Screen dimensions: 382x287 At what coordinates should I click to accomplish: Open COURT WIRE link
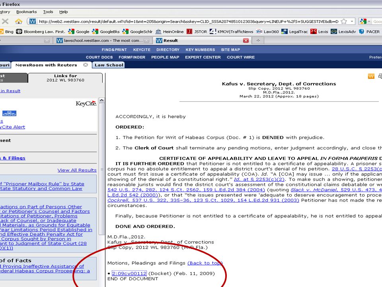[x=241, y=57]
